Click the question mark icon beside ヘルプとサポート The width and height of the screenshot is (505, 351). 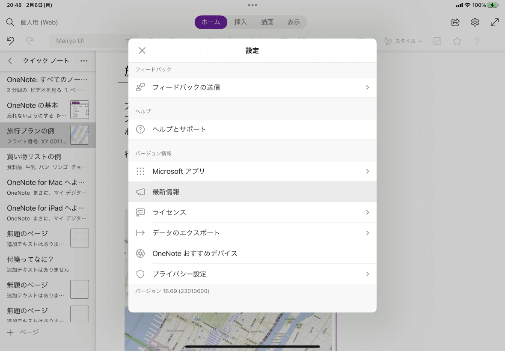140,129
